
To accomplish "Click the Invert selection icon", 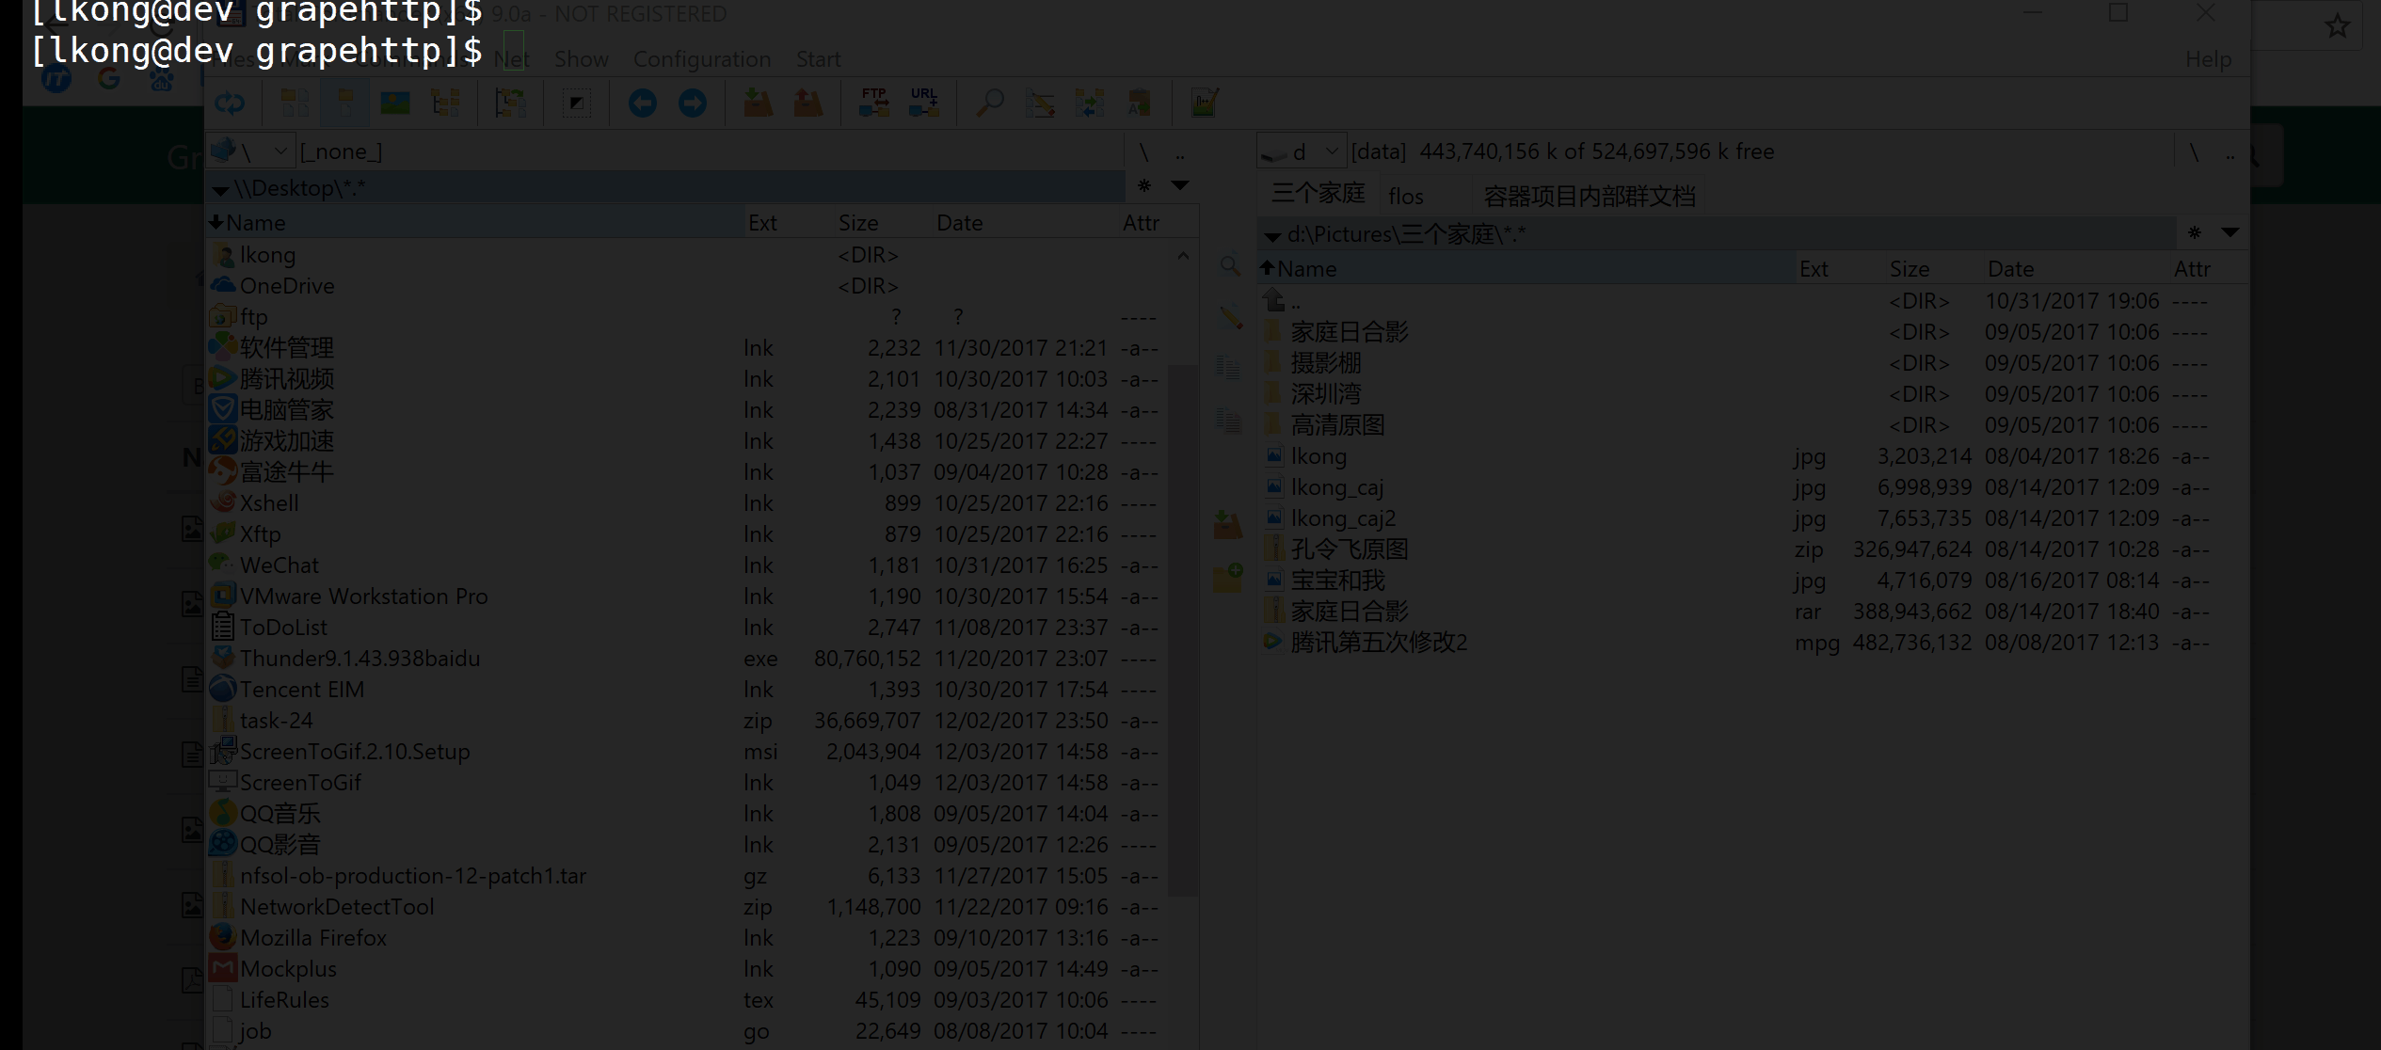I will [x=576, y=103].
